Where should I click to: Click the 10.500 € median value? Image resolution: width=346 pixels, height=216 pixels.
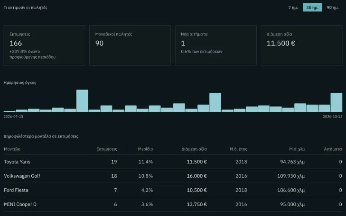[x=197, y=190]
